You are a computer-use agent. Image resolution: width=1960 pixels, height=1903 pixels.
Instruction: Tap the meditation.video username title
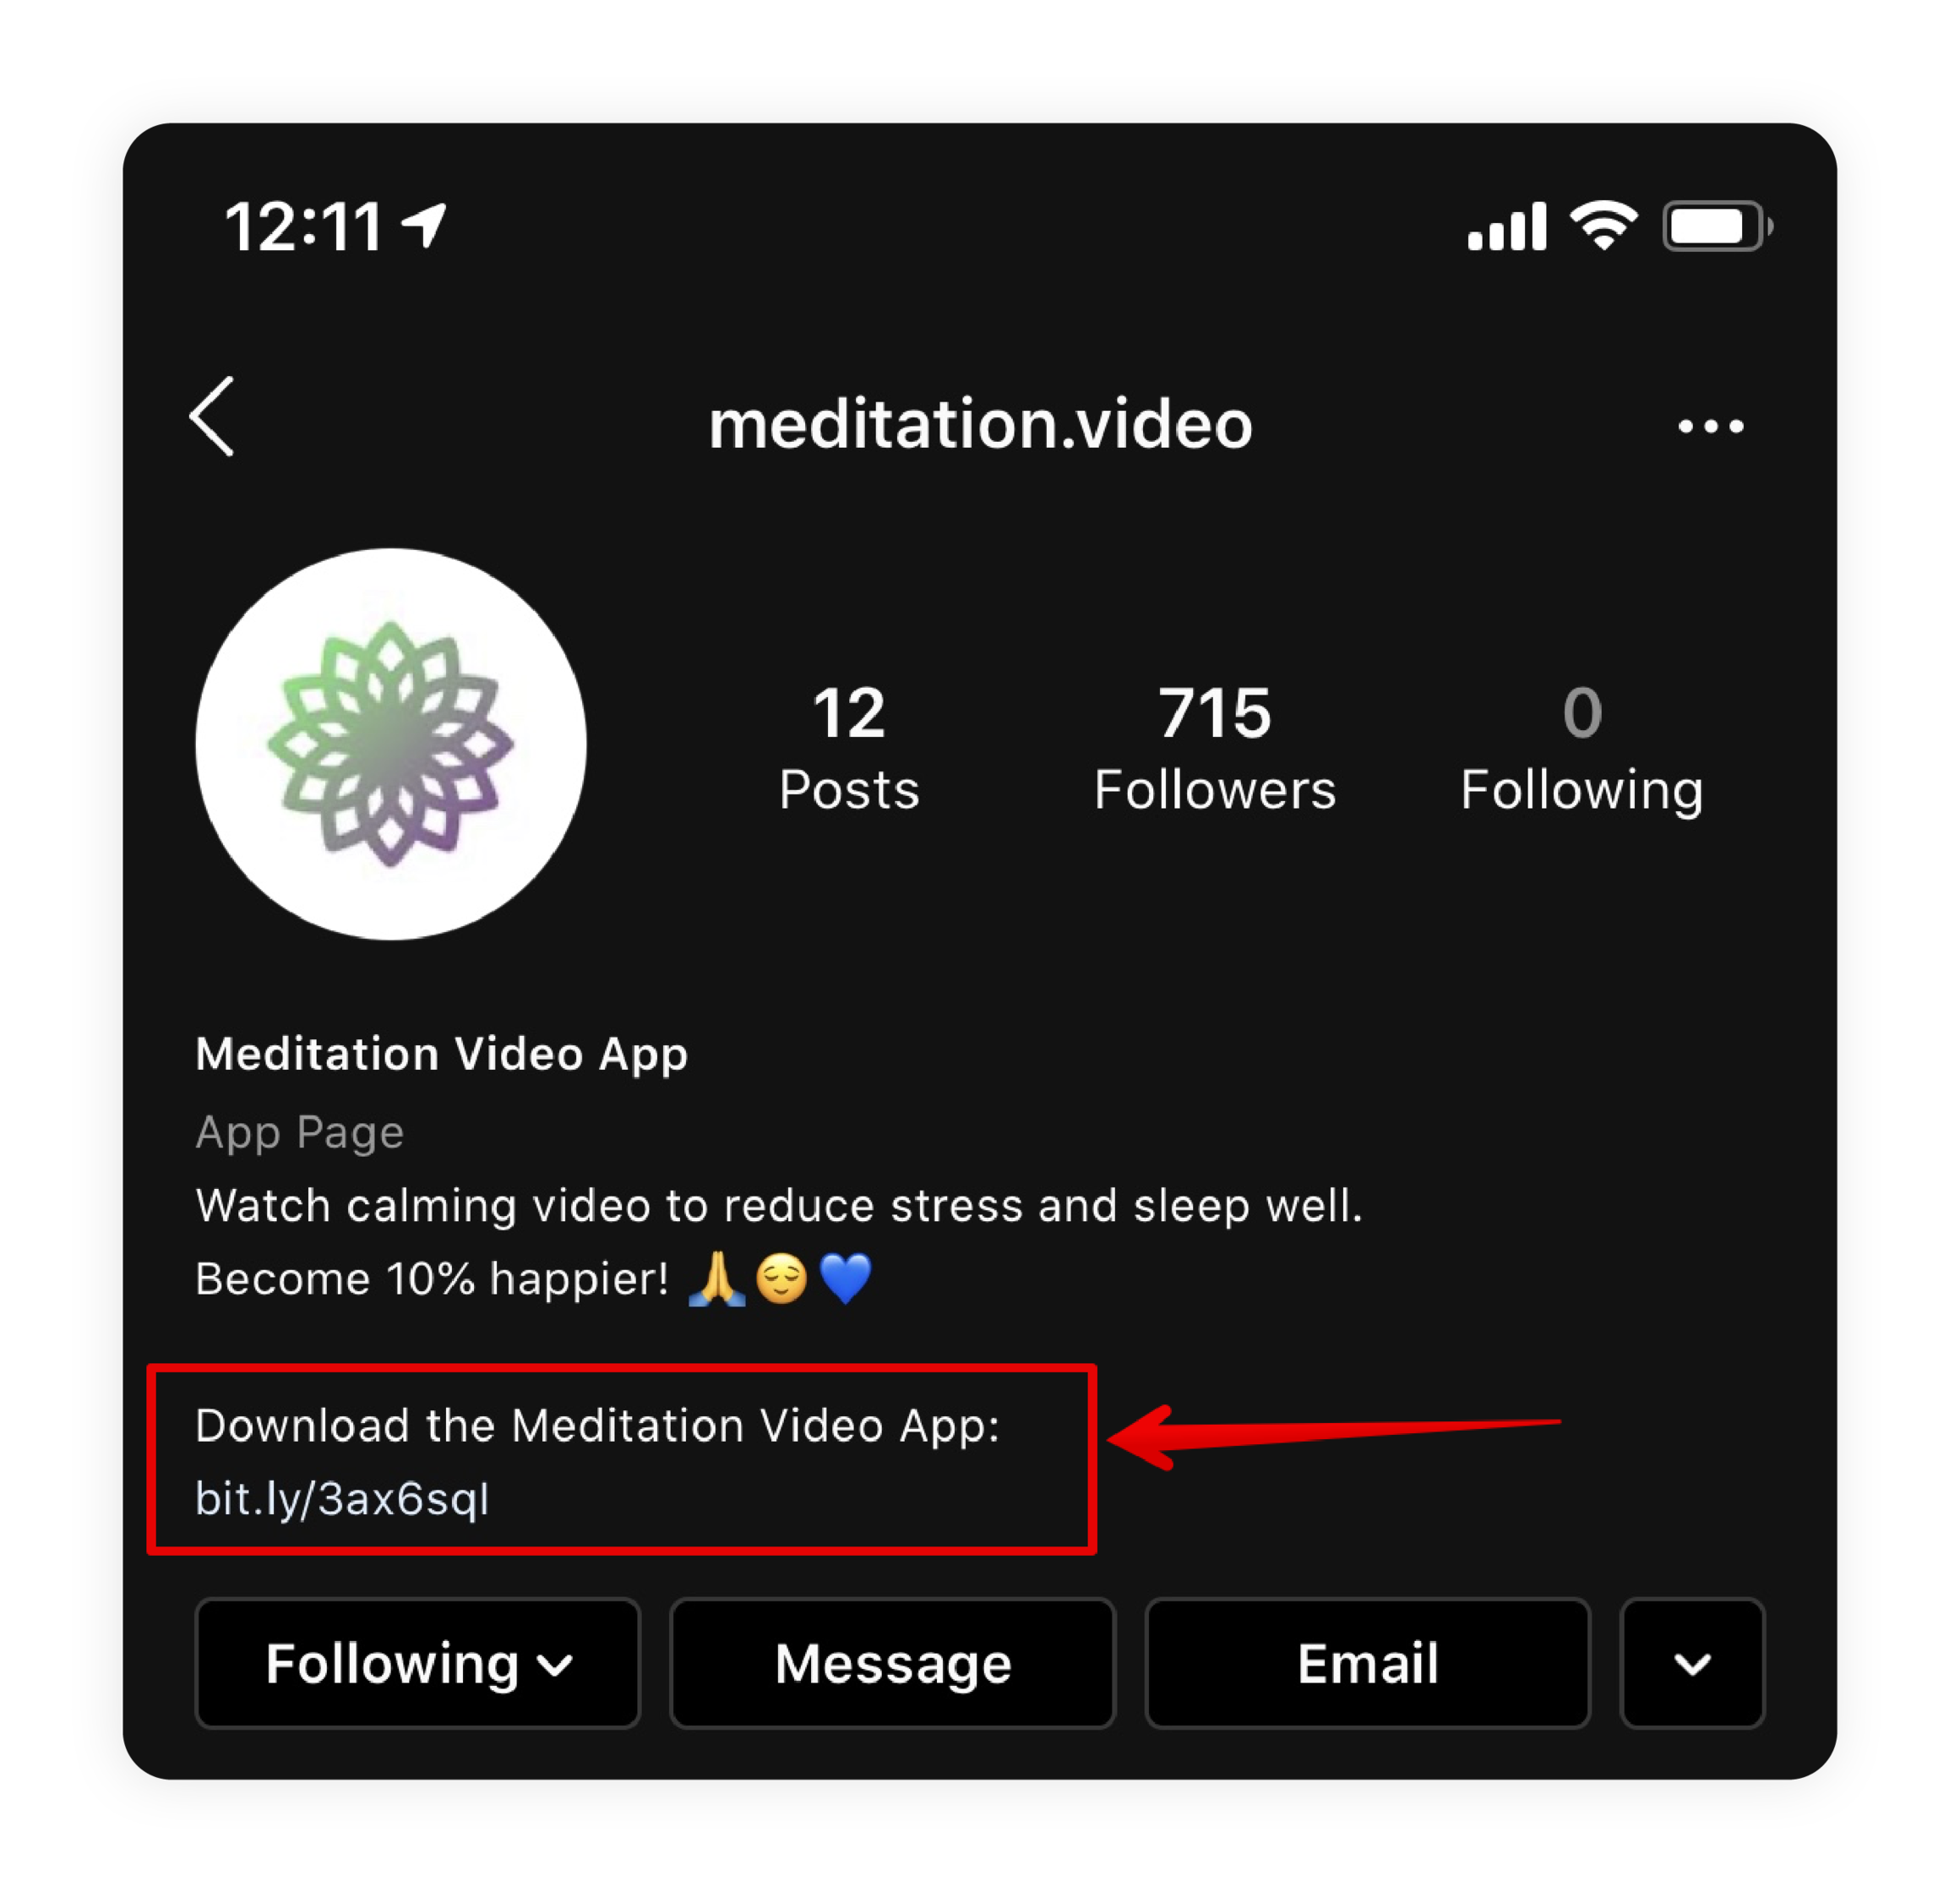[x=980, y=424]
